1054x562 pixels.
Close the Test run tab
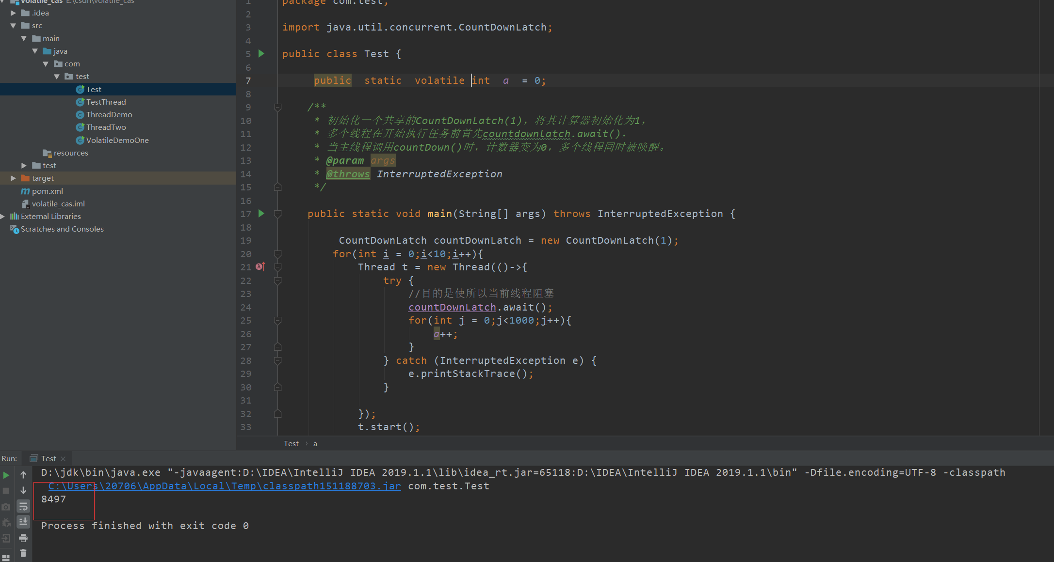tap(63, 459)
